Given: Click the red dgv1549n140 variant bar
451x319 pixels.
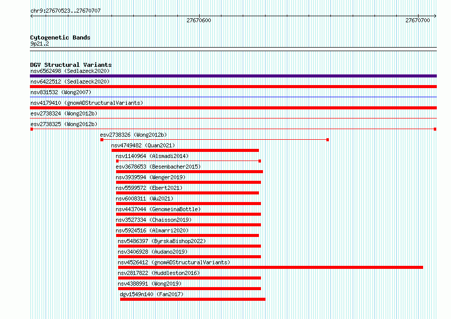Looking at the screenshot, I should [193, 299].
